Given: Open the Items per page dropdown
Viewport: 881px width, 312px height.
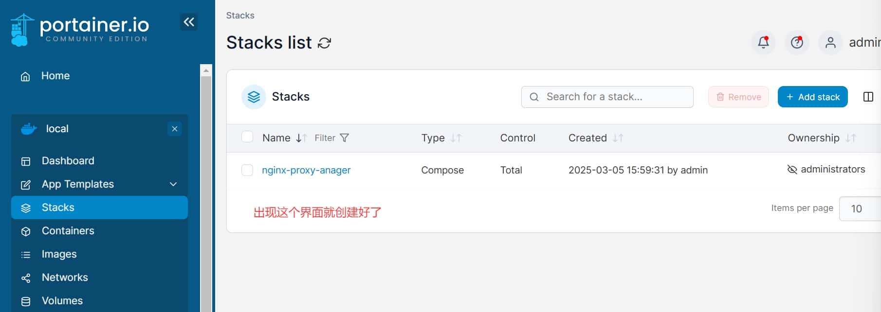Looking at the screenshot, I should [x=860, y=208].
